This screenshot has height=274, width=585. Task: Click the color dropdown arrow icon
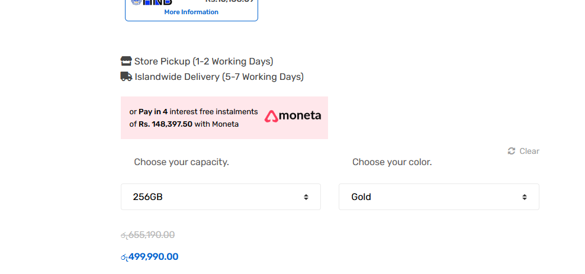[524, 197]
